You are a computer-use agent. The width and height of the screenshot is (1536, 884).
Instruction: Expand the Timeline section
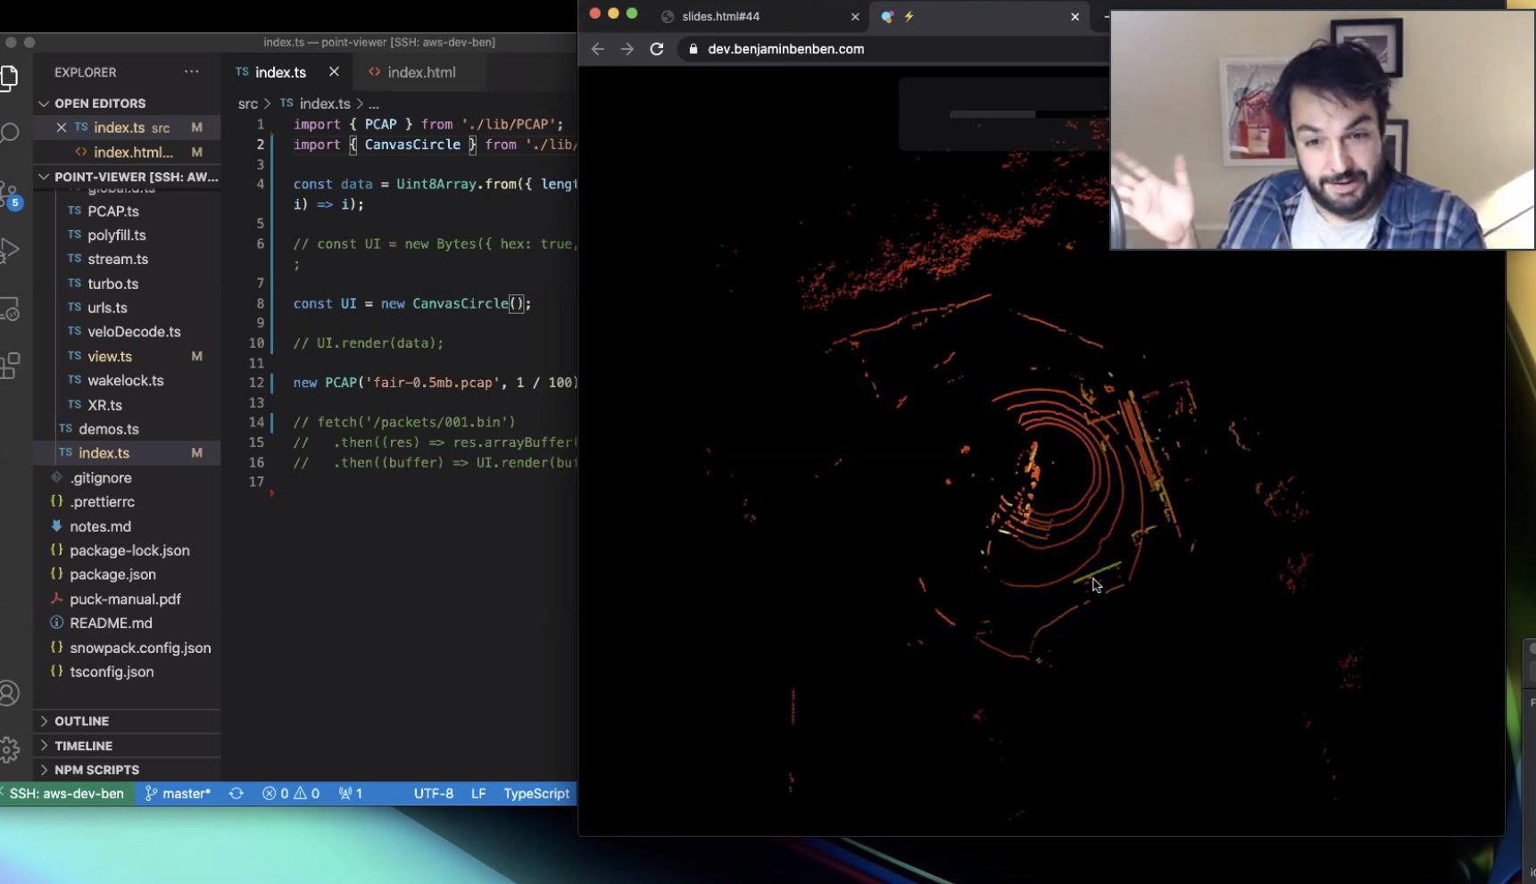pyautogui.click(x=127, y=746)
